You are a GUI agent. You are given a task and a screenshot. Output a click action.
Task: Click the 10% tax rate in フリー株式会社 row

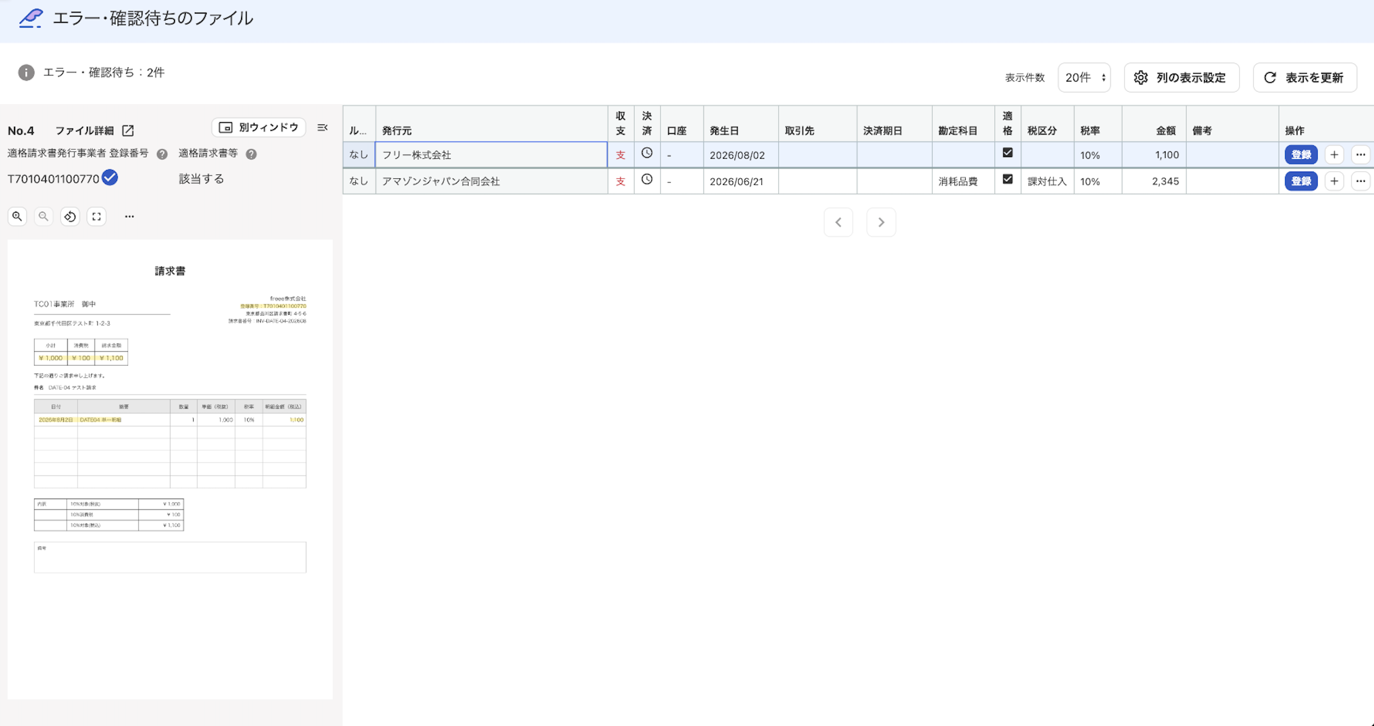point(1098,155)
